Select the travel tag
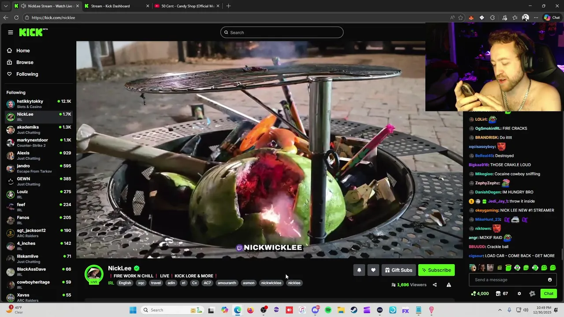This screenshot has width=564, height=317. click(156, 283)
